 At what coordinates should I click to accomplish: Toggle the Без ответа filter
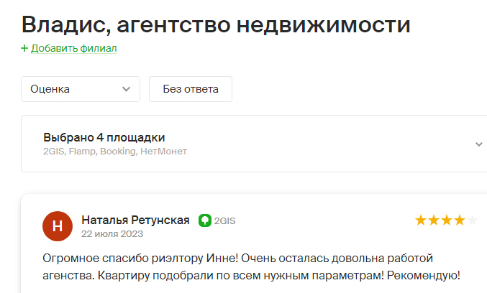tap(191, 89)
